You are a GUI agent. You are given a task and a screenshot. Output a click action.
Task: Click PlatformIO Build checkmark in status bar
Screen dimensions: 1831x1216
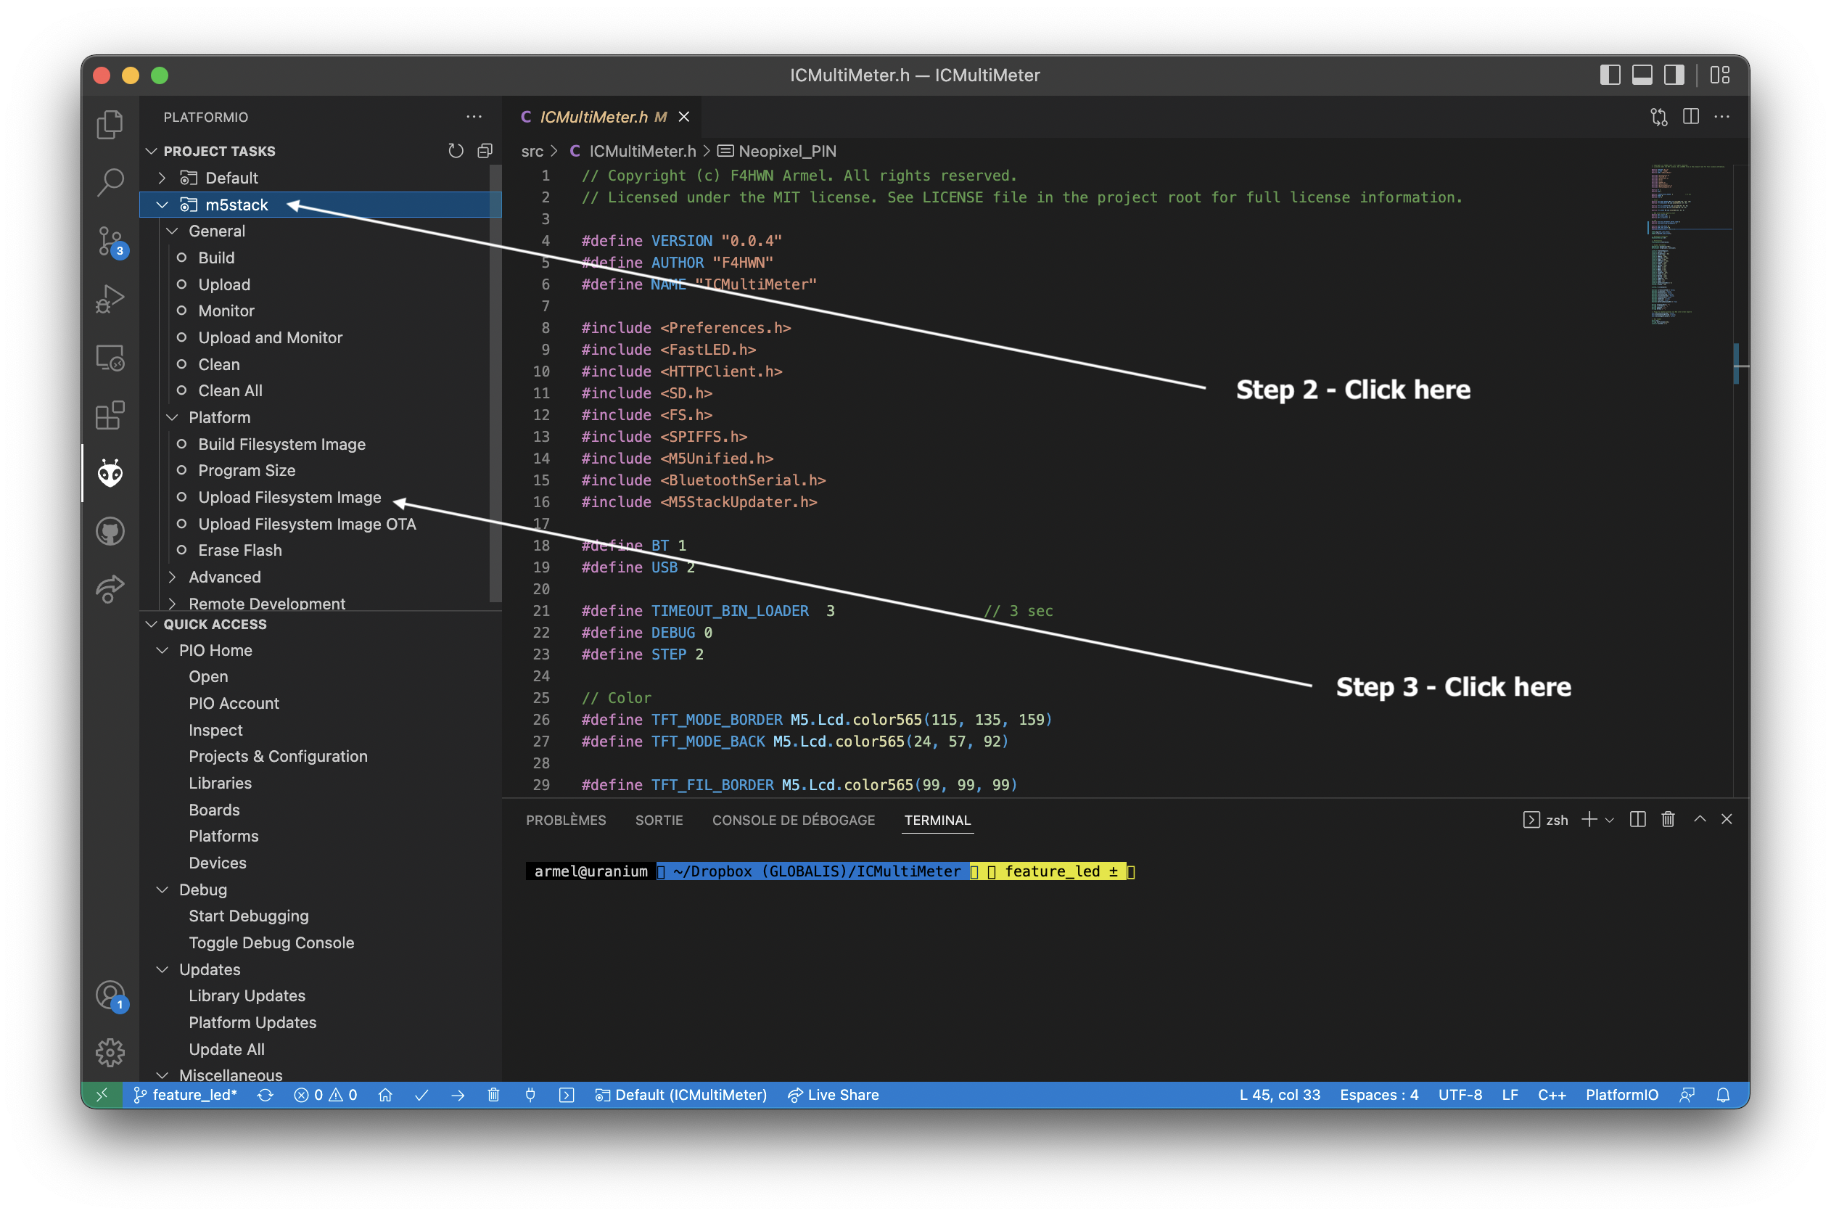421,1094
